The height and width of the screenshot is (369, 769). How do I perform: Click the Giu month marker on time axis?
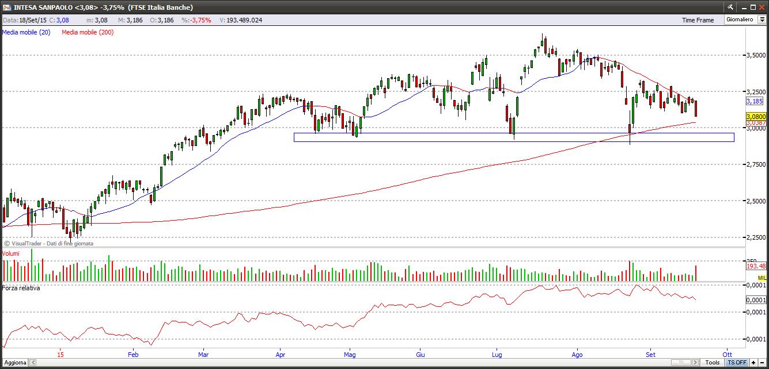421,354
